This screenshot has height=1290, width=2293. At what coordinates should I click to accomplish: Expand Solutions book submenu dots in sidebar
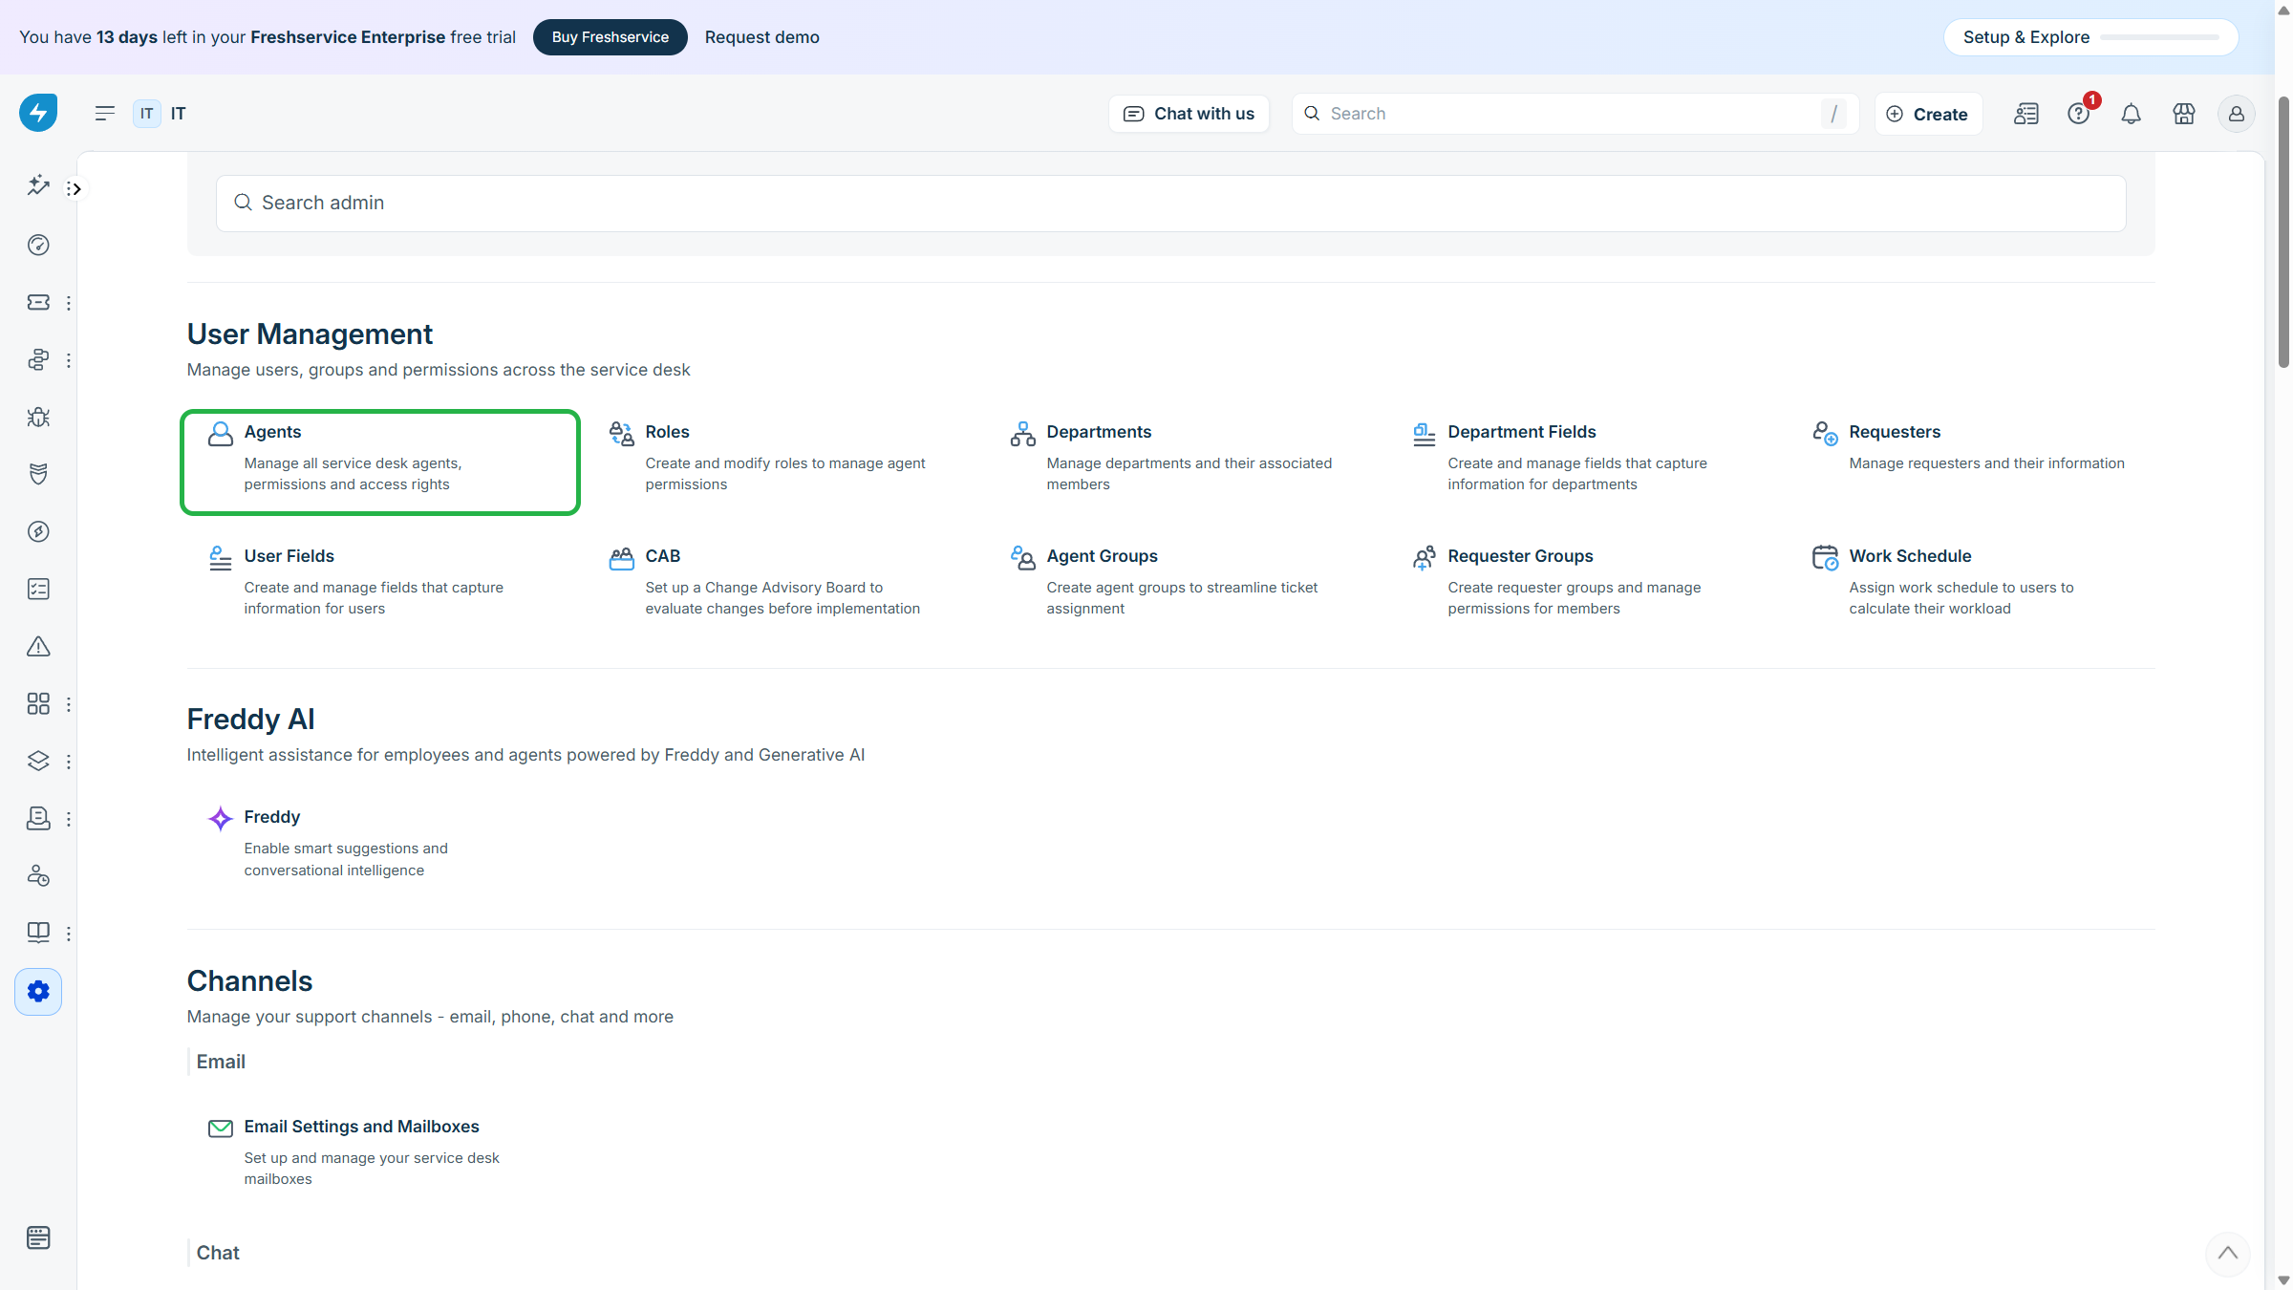point(68,934)
